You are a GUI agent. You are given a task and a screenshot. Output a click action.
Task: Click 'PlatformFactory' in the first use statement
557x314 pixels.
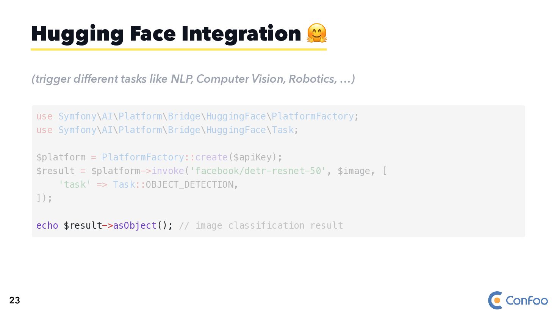(313, 116)
